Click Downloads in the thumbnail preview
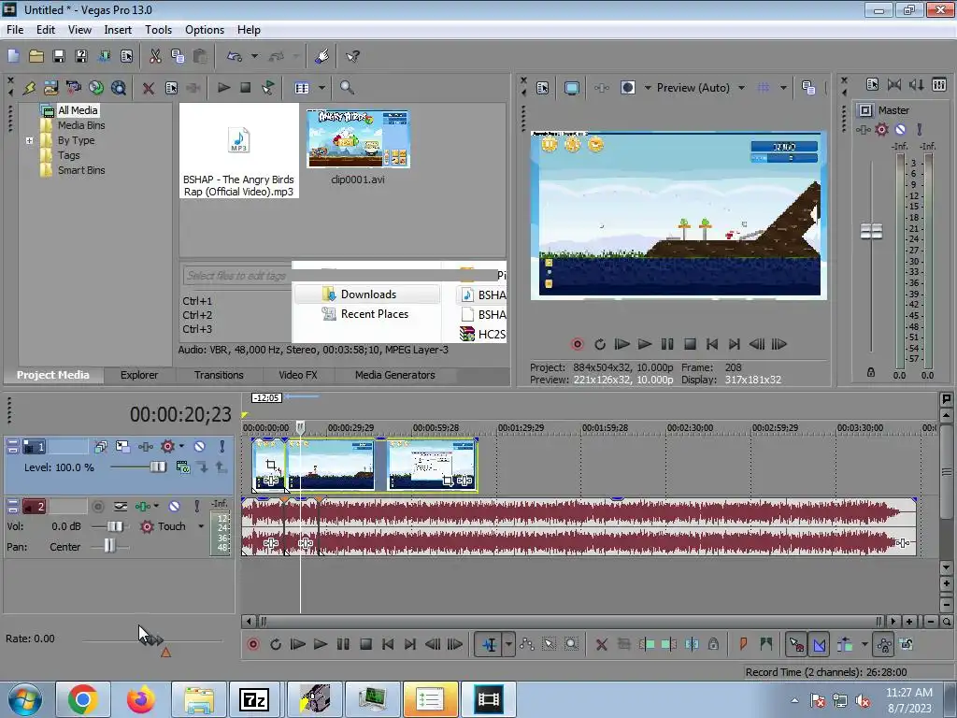 click(x=368, y=294)
